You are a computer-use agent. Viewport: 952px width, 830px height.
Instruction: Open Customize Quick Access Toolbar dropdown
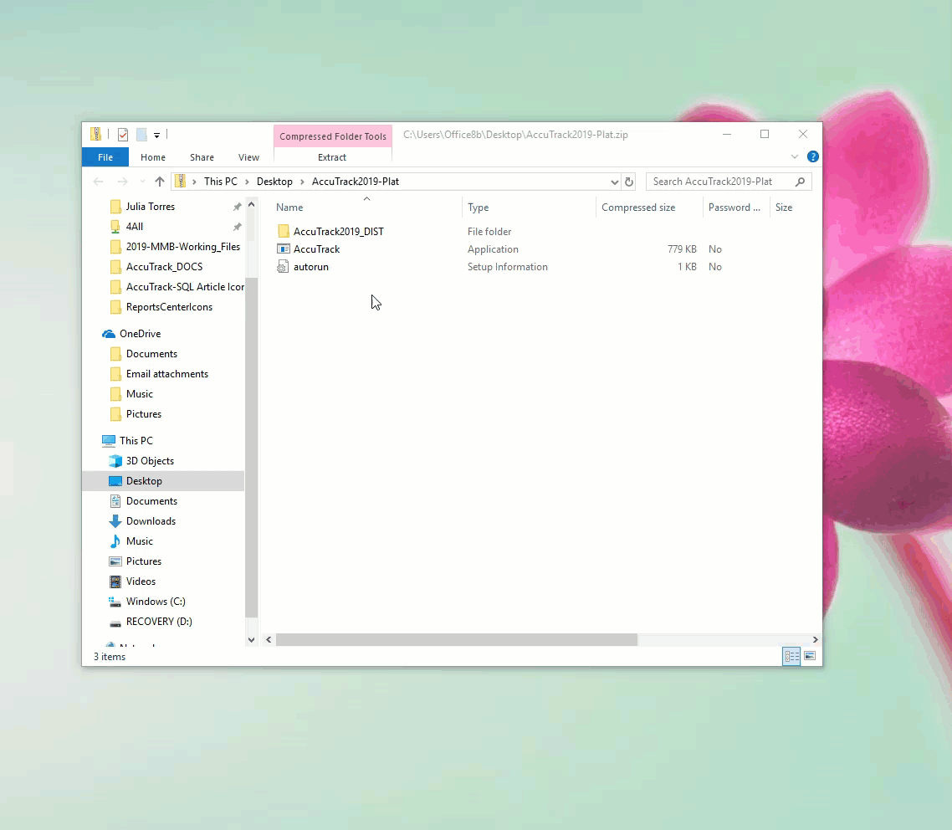156,136
